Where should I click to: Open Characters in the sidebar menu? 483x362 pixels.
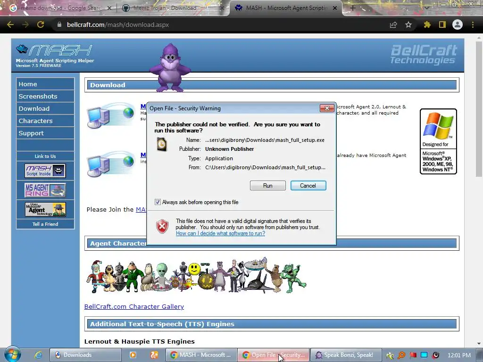coord(45,121)
